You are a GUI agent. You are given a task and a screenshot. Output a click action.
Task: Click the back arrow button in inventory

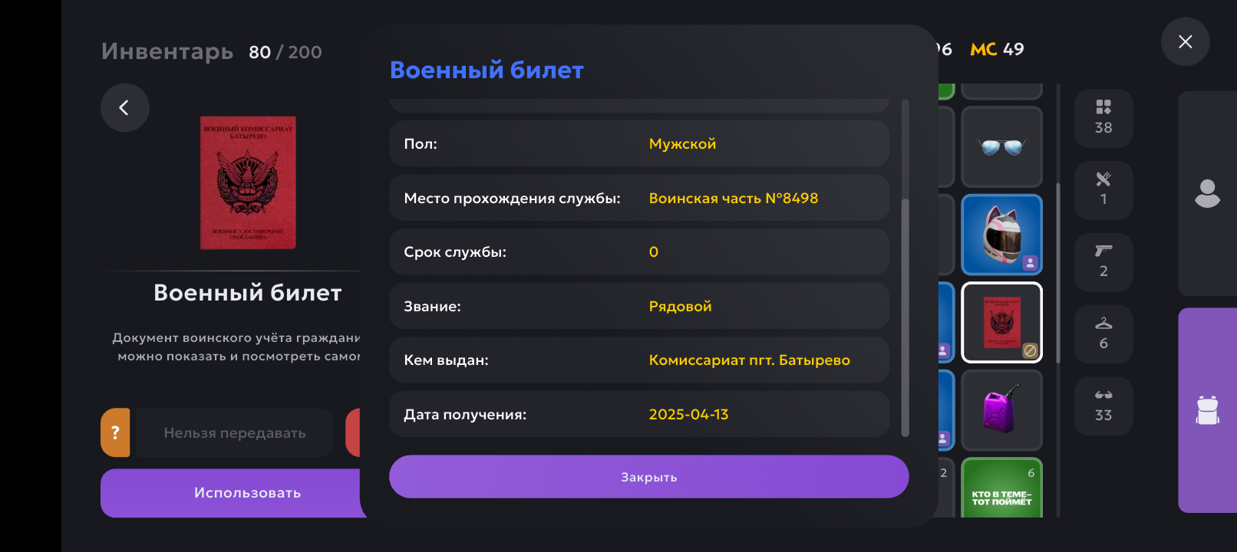tap(124, 108)
